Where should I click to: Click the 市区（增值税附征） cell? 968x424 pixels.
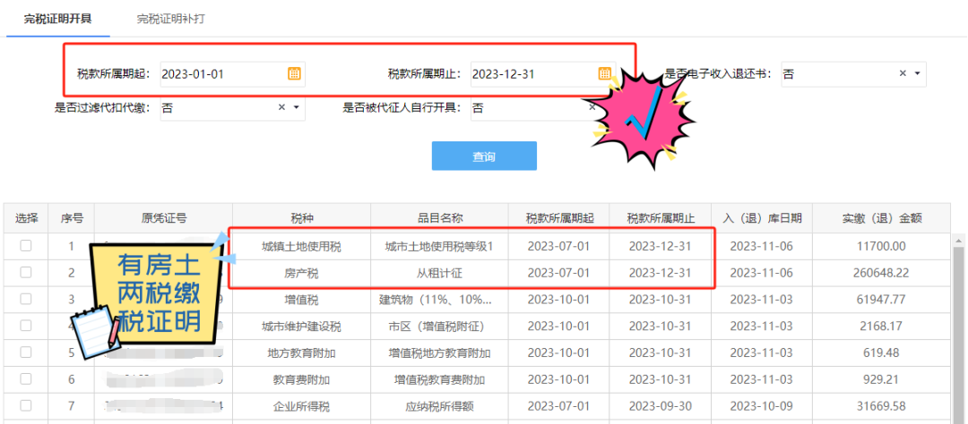coord(439,326)
